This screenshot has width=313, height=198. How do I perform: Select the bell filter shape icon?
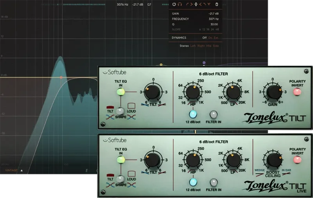coord(196,4)
